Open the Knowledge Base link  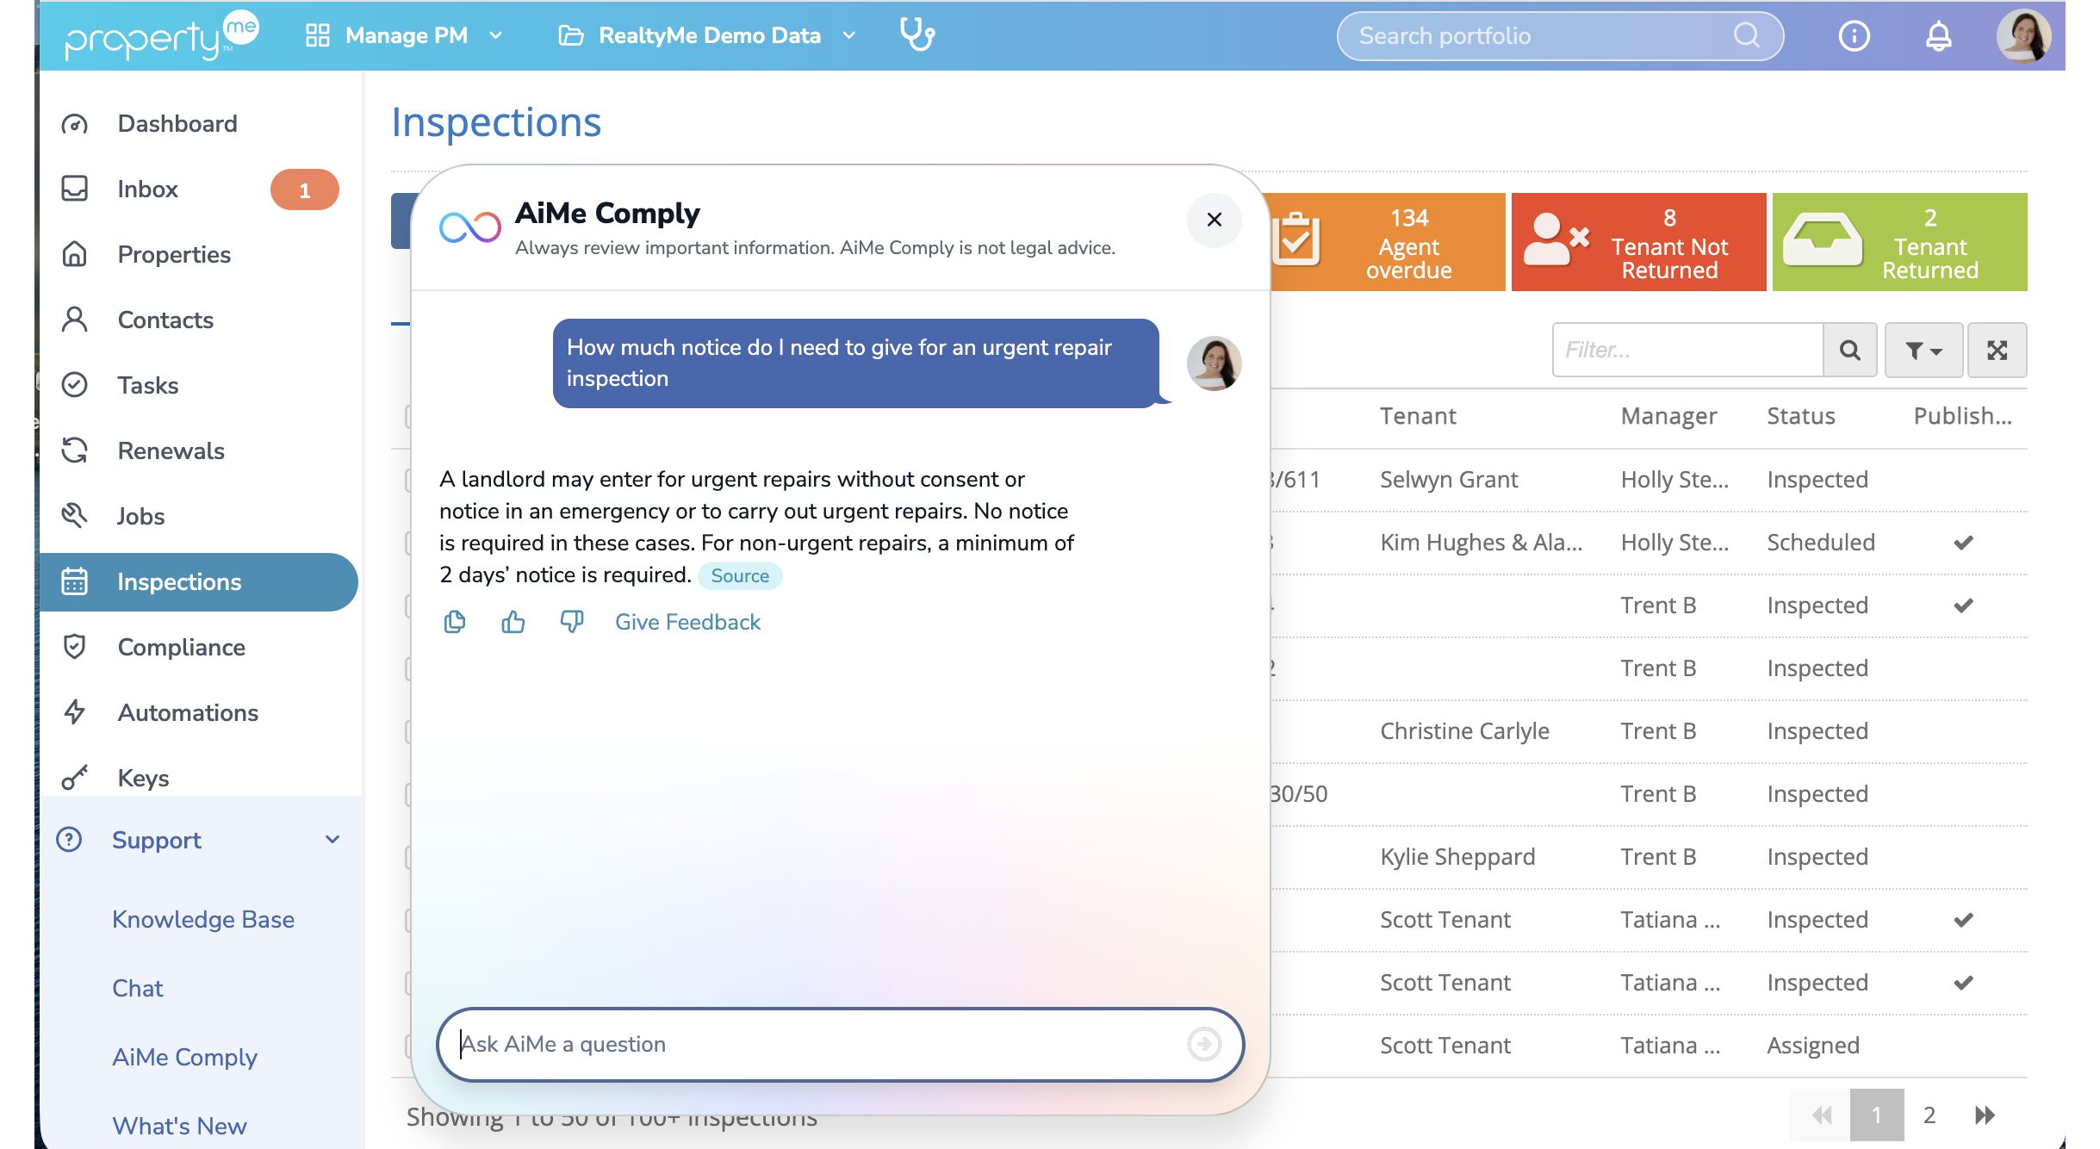(x=203, y=919)
